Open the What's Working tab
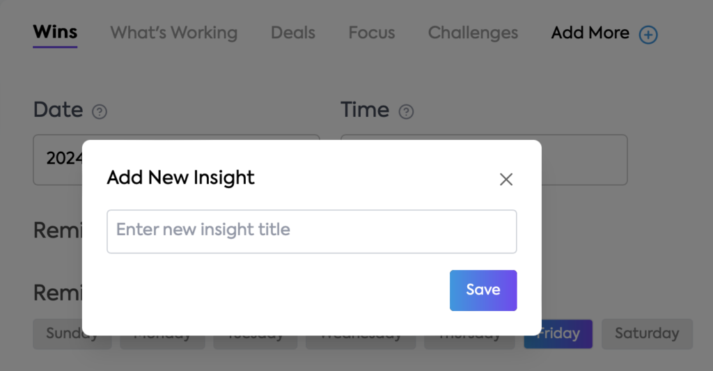This screenshot has height=371, width=713. coord(173,33)
